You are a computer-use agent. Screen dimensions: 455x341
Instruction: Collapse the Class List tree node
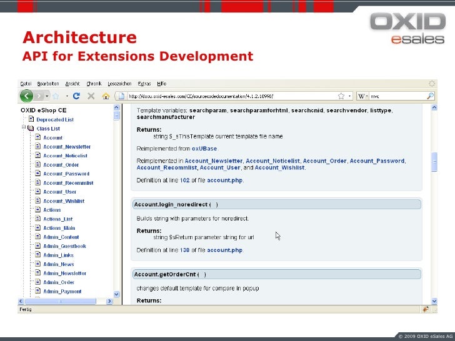(24, 127)
